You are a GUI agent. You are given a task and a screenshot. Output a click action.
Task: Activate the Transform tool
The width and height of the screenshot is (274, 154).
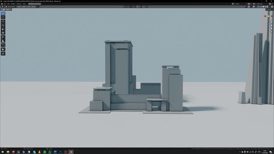pyautogui.click(x=3, y=33)
